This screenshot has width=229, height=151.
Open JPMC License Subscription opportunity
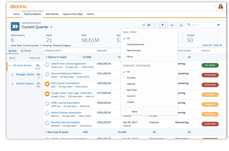tap(65, 103)
